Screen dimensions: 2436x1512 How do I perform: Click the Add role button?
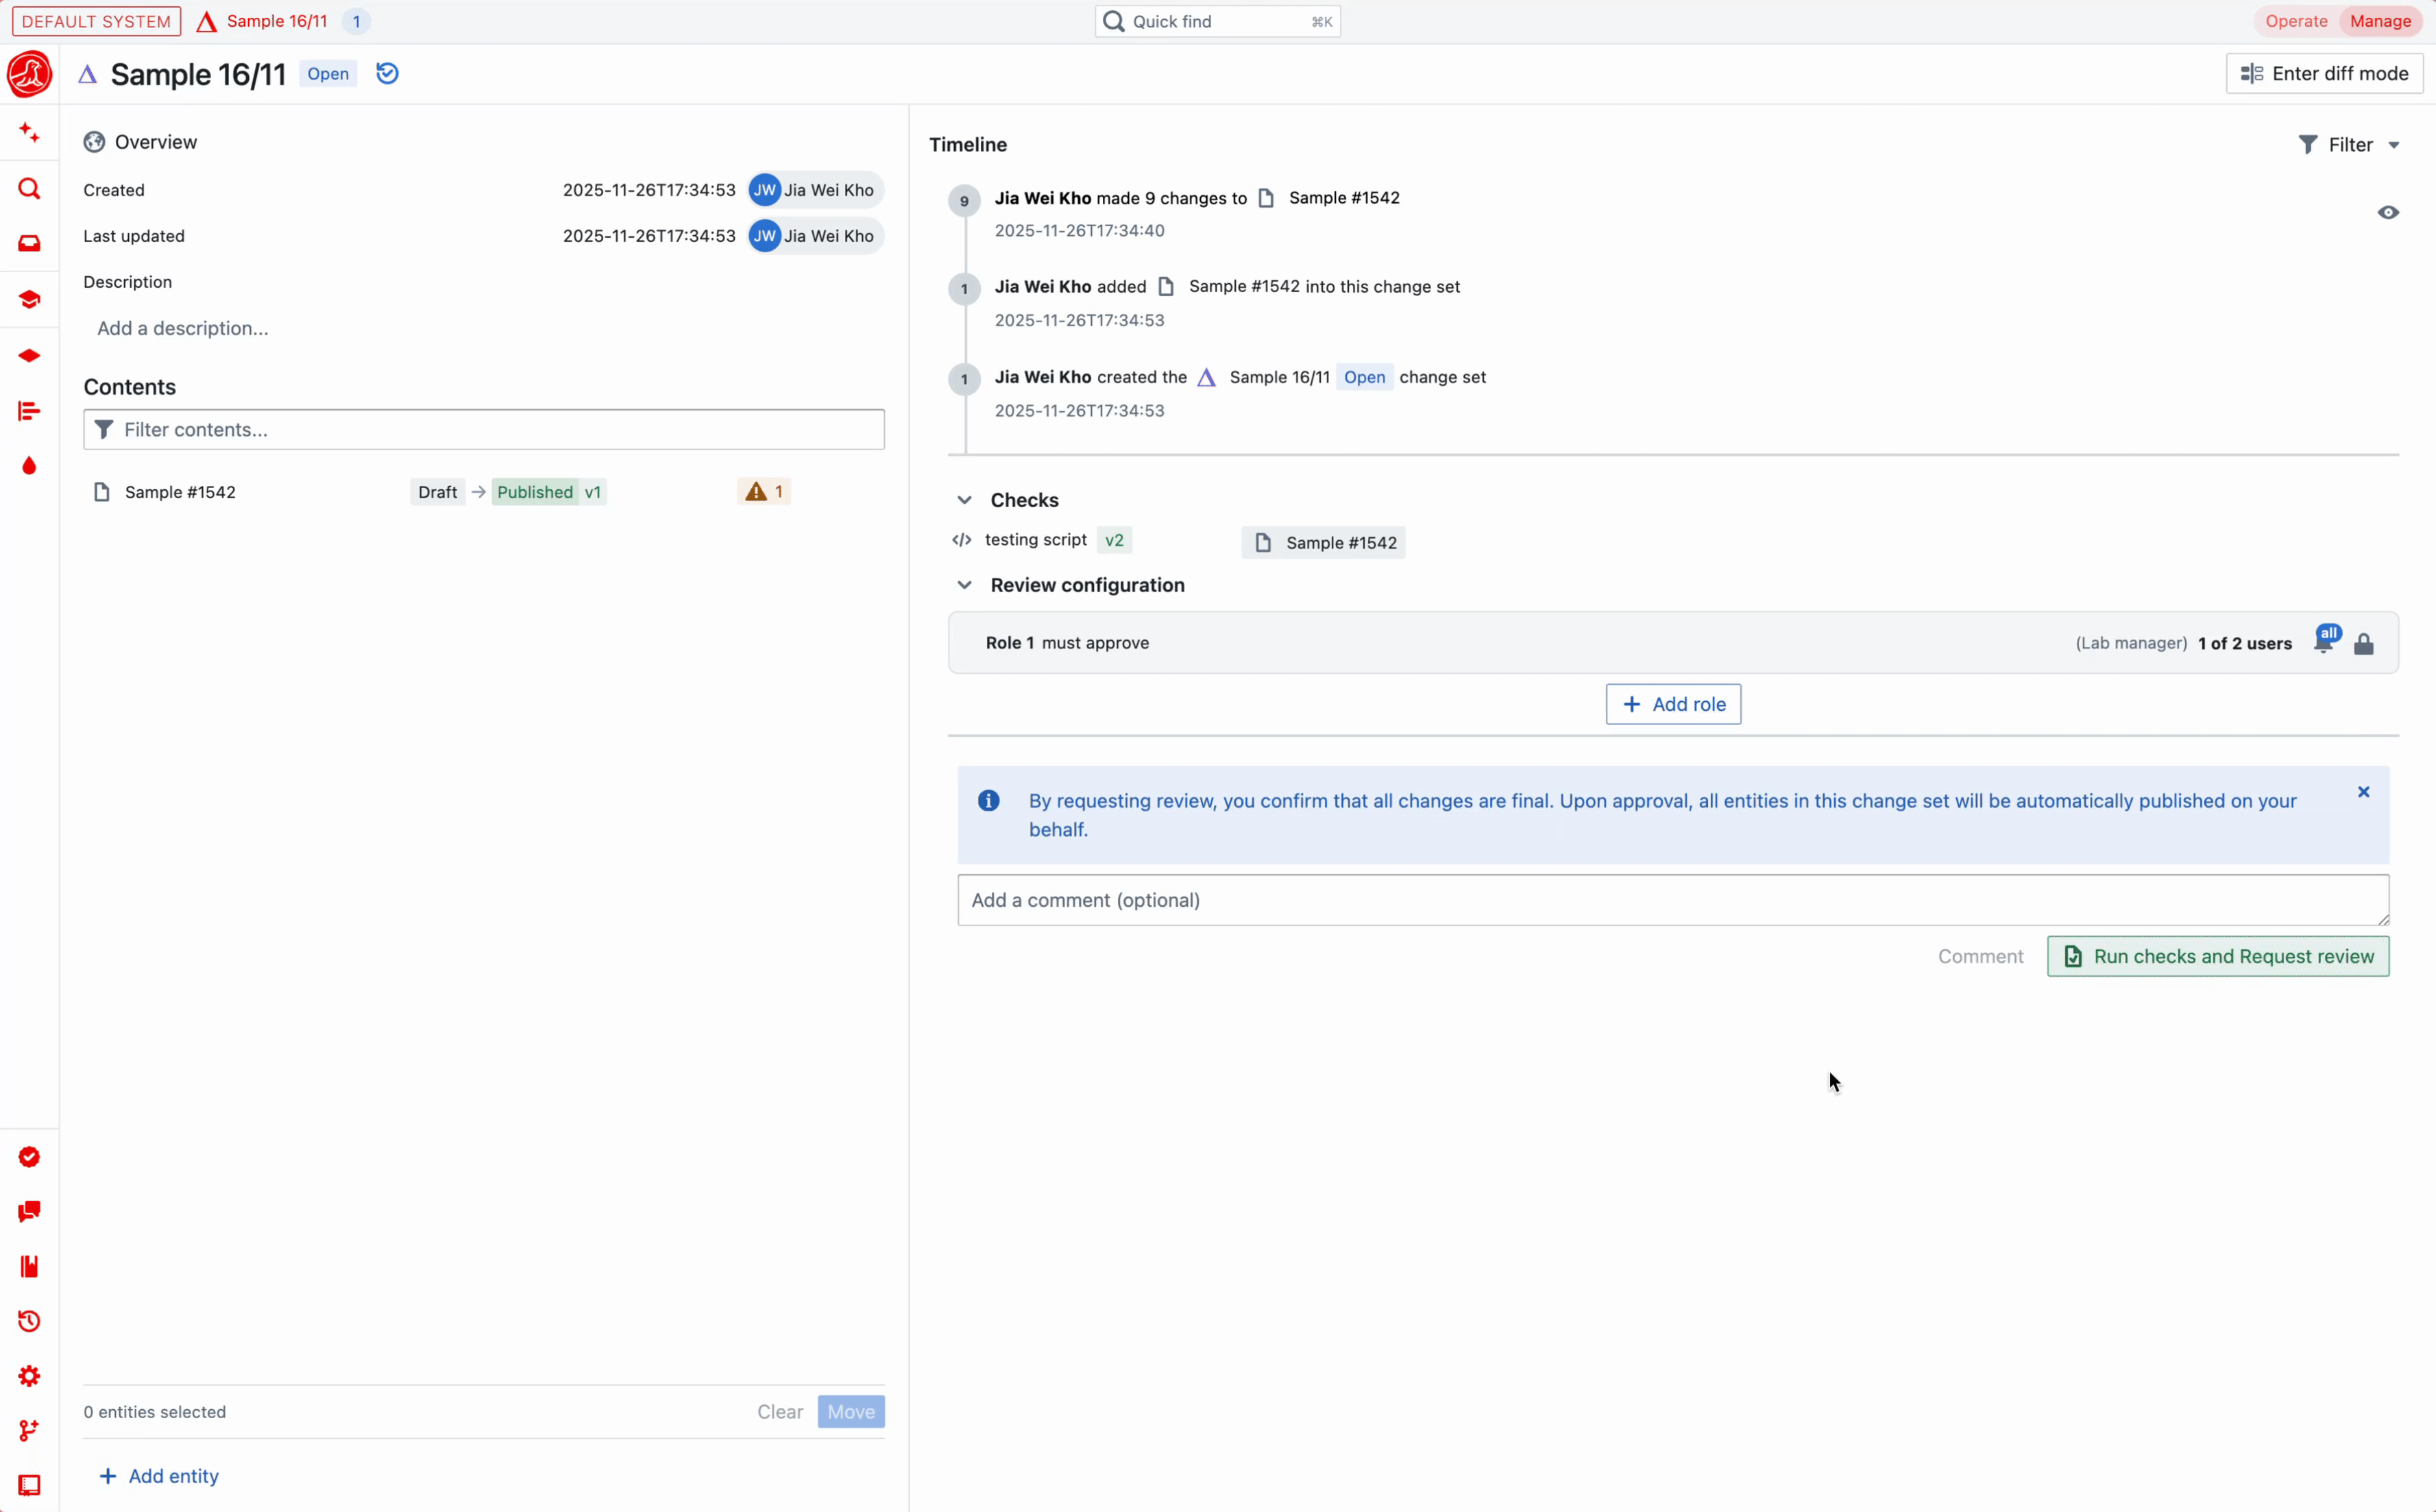pyautogui.click(x=1672, y=704)
